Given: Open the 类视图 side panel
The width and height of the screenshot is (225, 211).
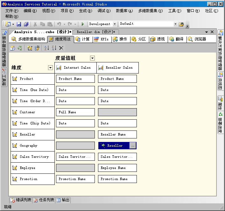Looking at the screenshot, I should (x=221, y=81).
